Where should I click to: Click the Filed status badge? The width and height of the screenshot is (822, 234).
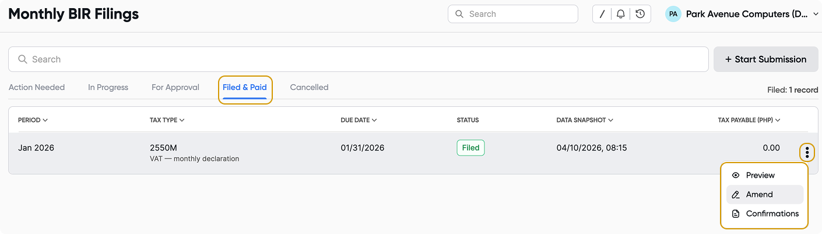pos(470,148)
